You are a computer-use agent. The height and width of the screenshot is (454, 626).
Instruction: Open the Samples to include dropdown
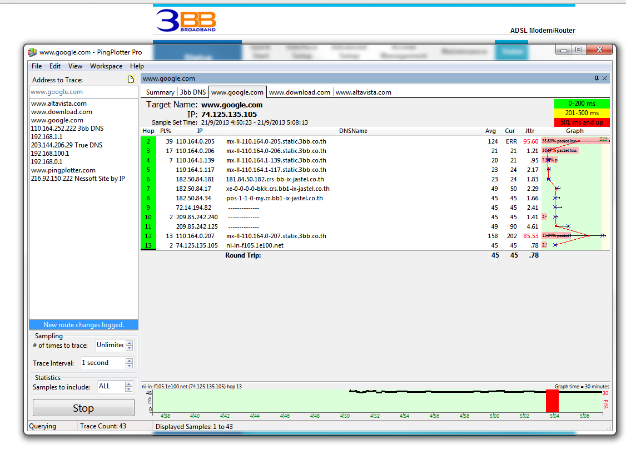coord(130,386)
